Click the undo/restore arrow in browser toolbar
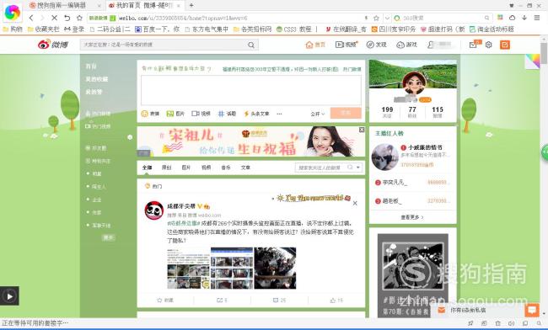The width and height of the screenshot is (548, 330). click(67, 18)
